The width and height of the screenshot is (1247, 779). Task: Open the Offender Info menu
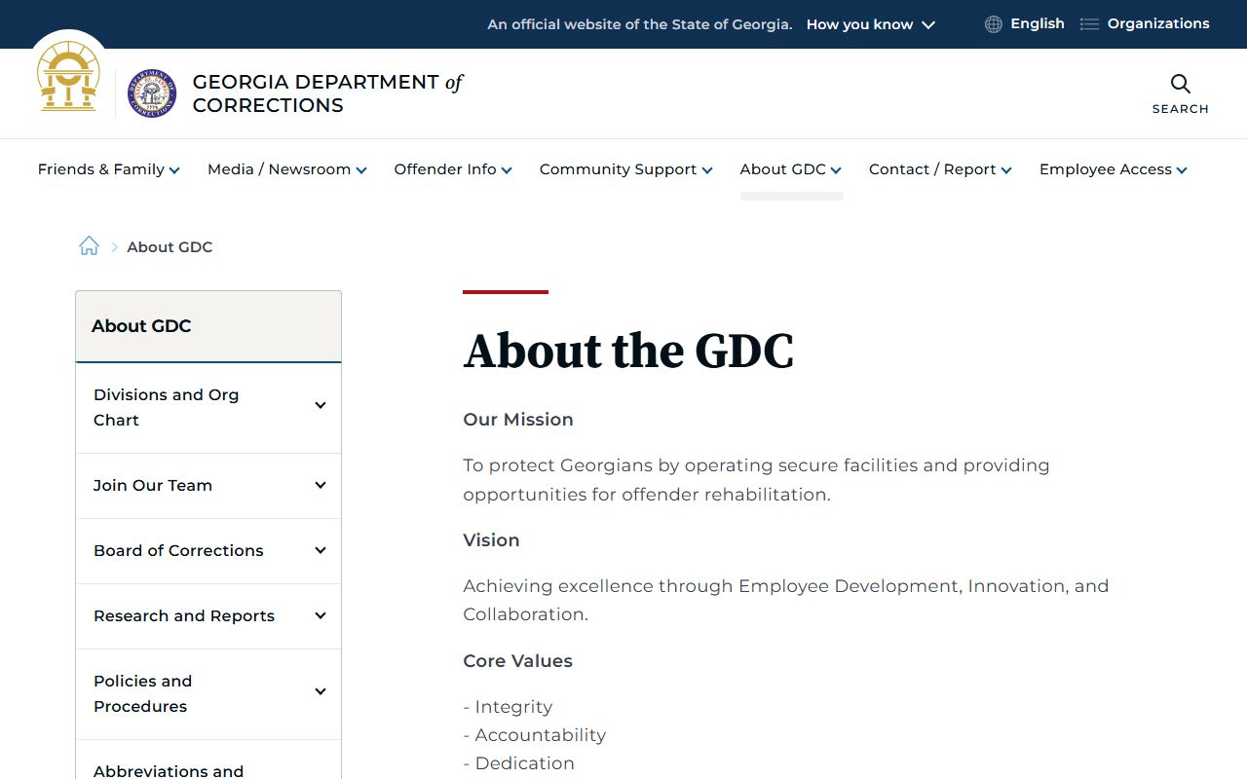(x=453, y=169)
